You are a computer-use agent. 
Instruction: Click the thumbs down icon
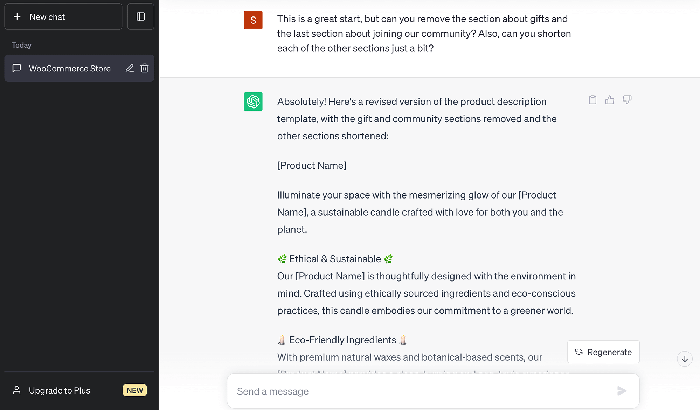(626, 99)
